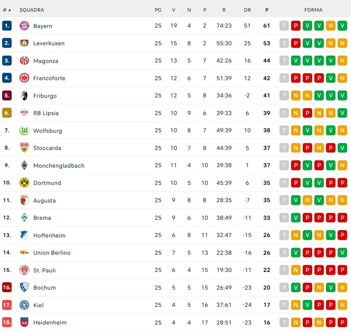The image size is (351, 334).
Task: Click the Leverkusen team logo
Action: pyautogui.click(x=24, y=43)
